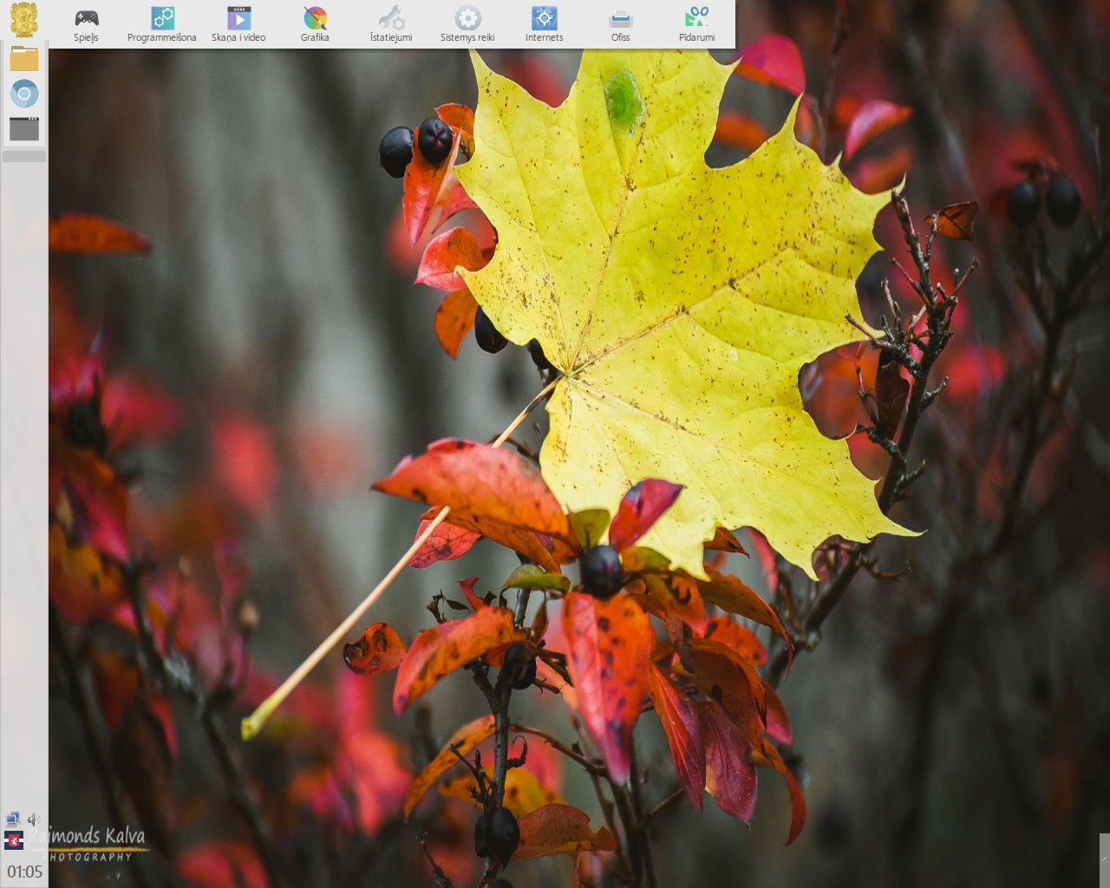
Task: Open the Sistemys reiki category
Action: tap(467, 24)
